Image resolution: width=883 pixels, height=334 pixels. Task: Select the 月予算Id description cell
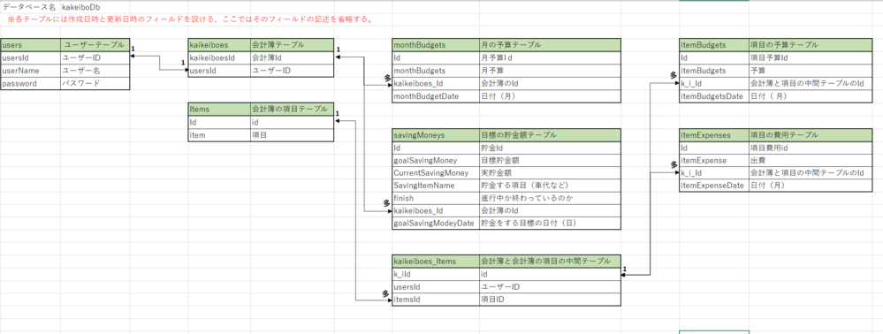550,57
